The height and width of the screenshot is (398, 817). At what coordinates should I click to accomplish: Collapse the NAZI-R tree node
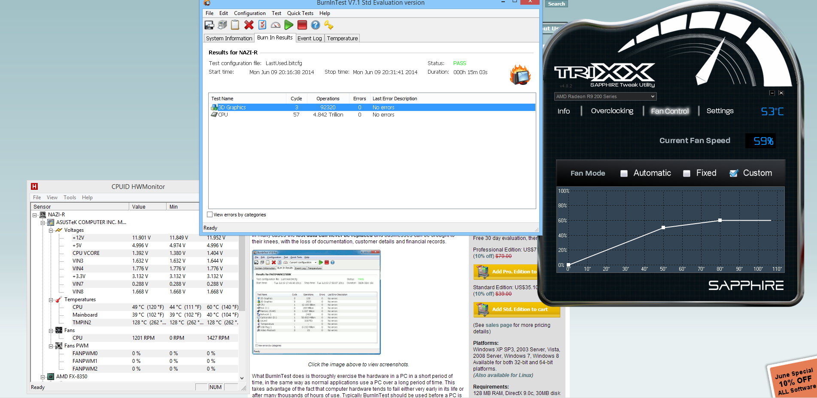point(35,215)
